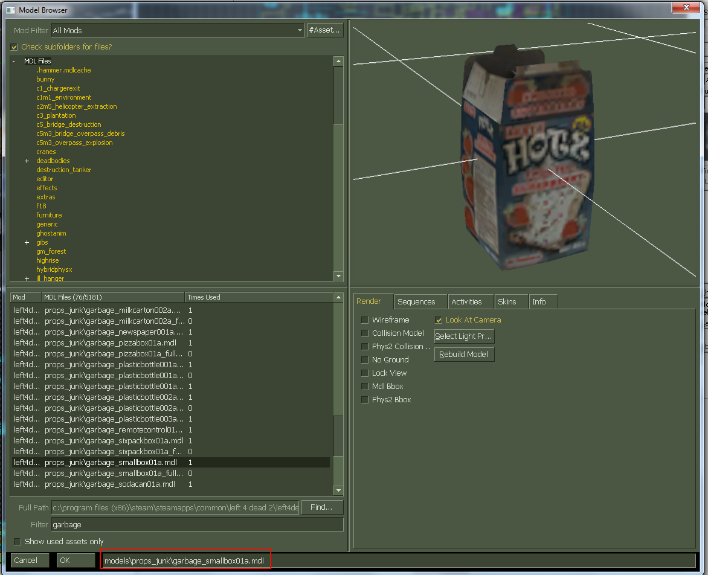Select garbage_smallbox01a.mdl row
Screen dimensions: 708x575
pos(171,463)
